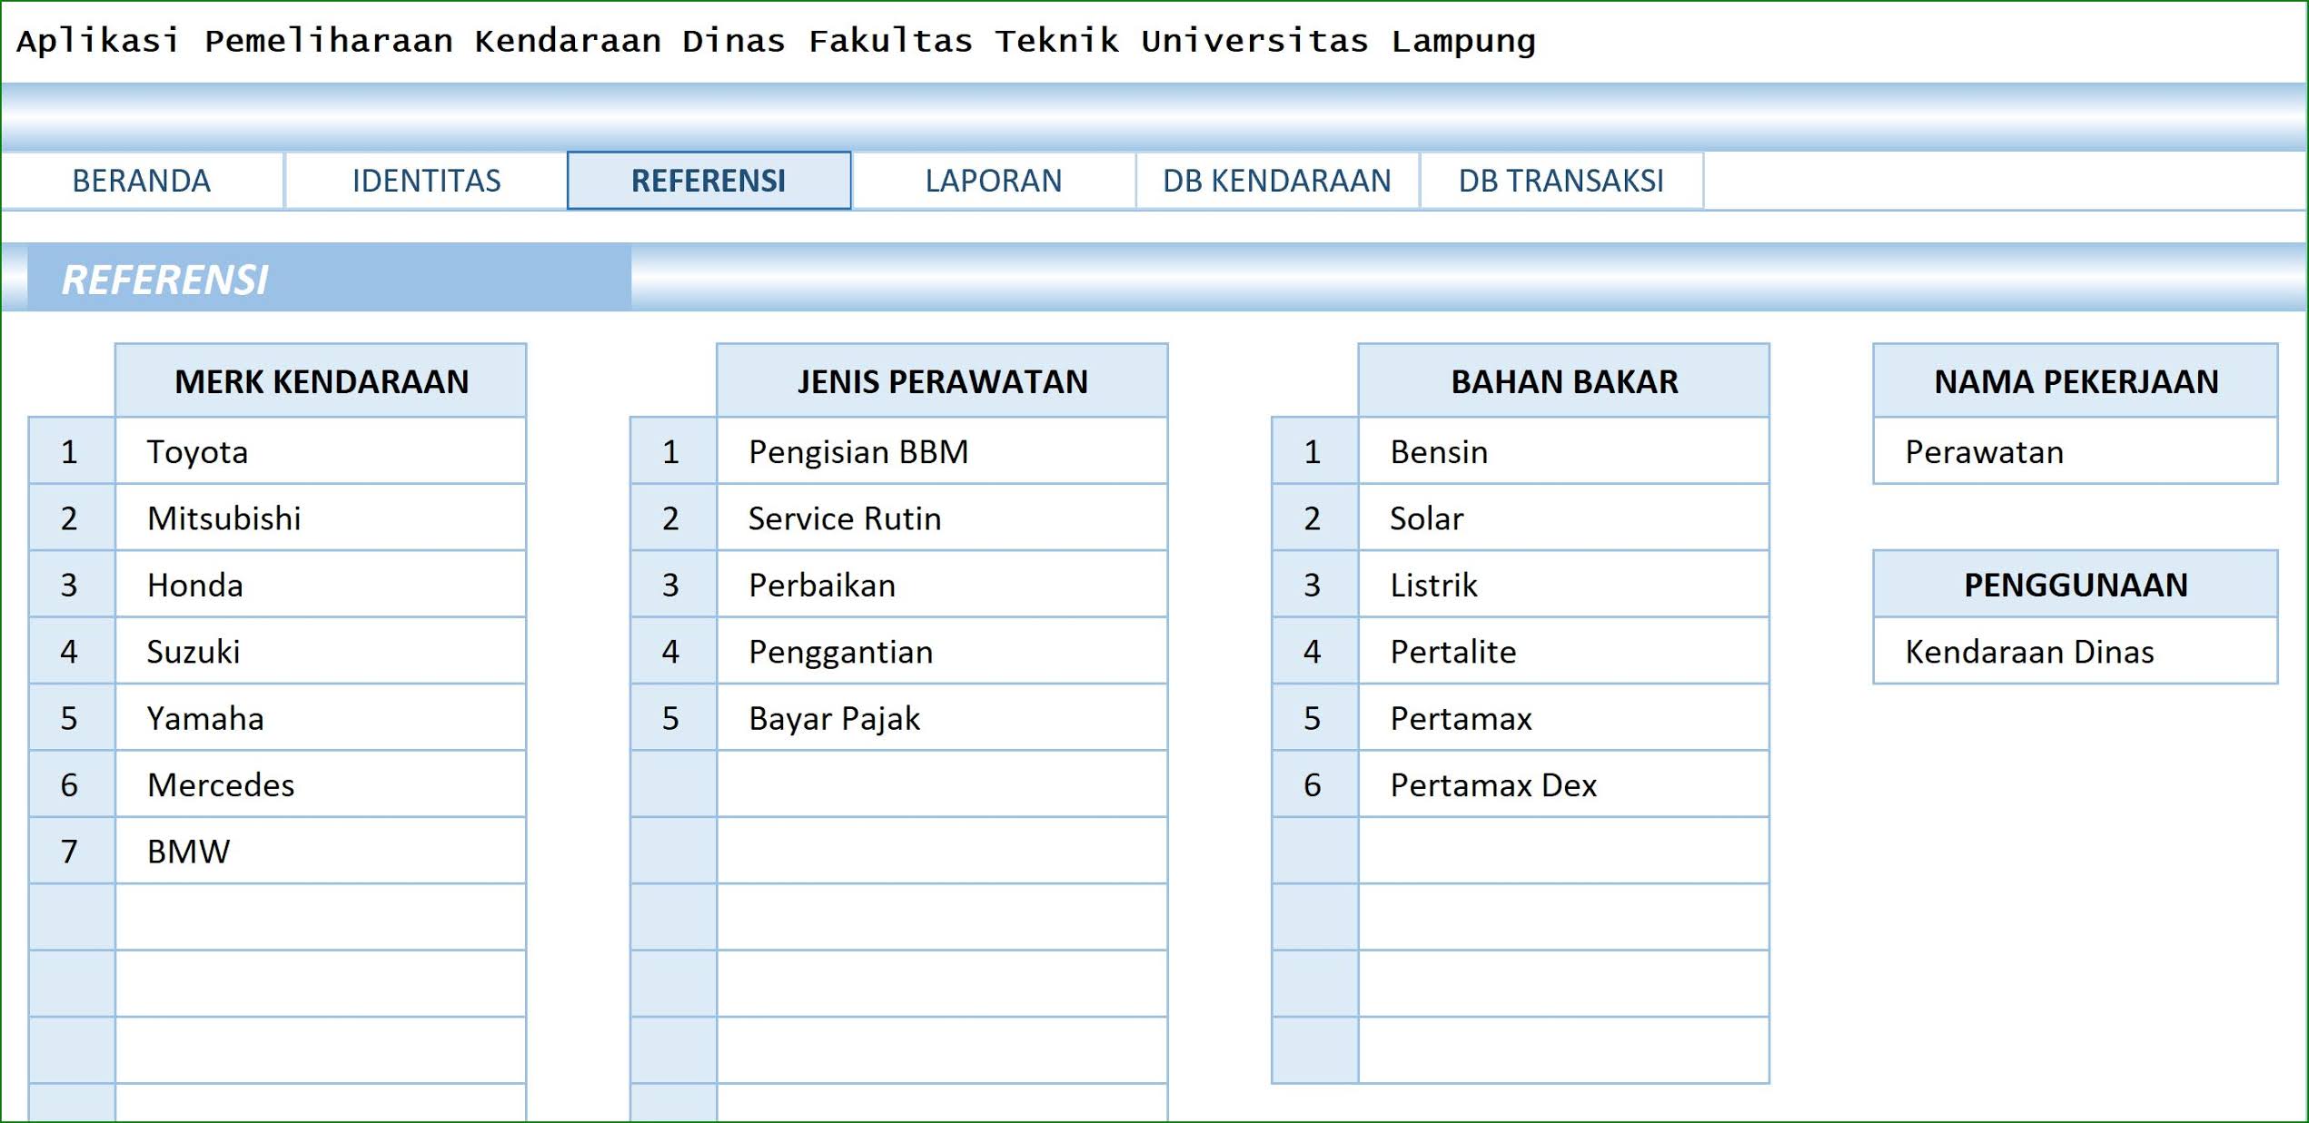Click the Solar entry under BAHAN BAKAR
2309x1123 pixels.
1563,517
